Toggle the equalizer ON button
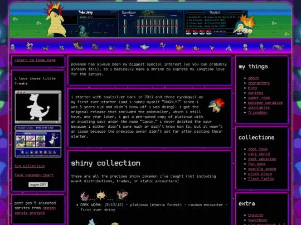This screenshot has width=301, height=225. (125, 16)
